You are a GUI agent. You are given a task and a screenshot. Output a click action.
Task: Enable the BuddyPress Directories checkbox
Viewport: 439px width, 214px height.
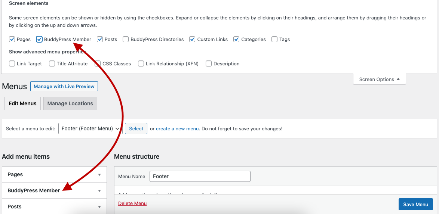tap(126, 39)
